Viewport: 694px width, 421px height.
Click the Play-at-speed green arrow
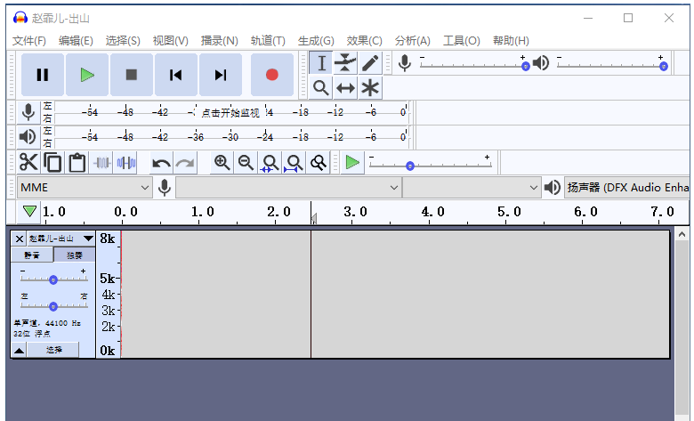coord(352,163)
